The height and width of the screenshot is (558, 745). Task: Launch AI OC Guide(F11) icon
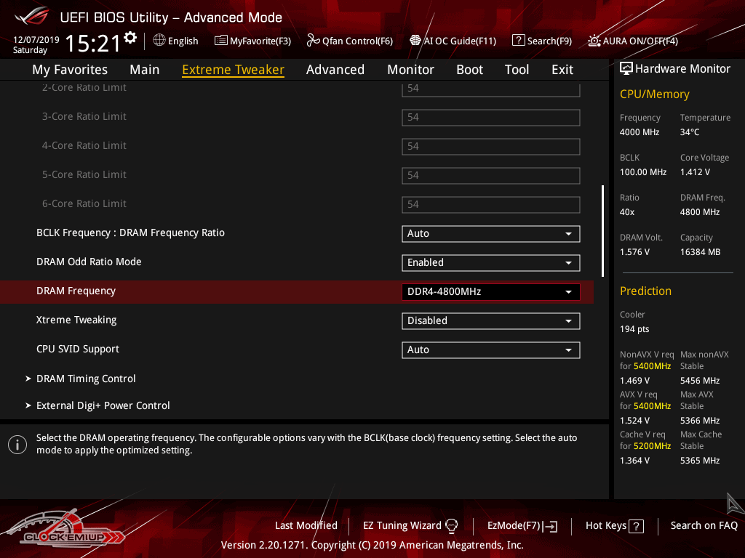(x=415, y=41)
